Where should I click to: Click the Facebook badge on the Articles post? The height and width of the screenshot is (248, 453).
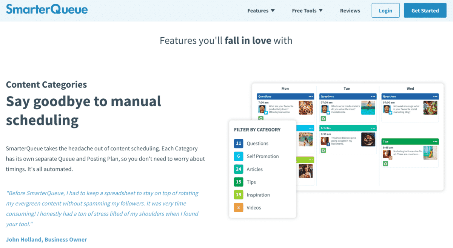328,144
